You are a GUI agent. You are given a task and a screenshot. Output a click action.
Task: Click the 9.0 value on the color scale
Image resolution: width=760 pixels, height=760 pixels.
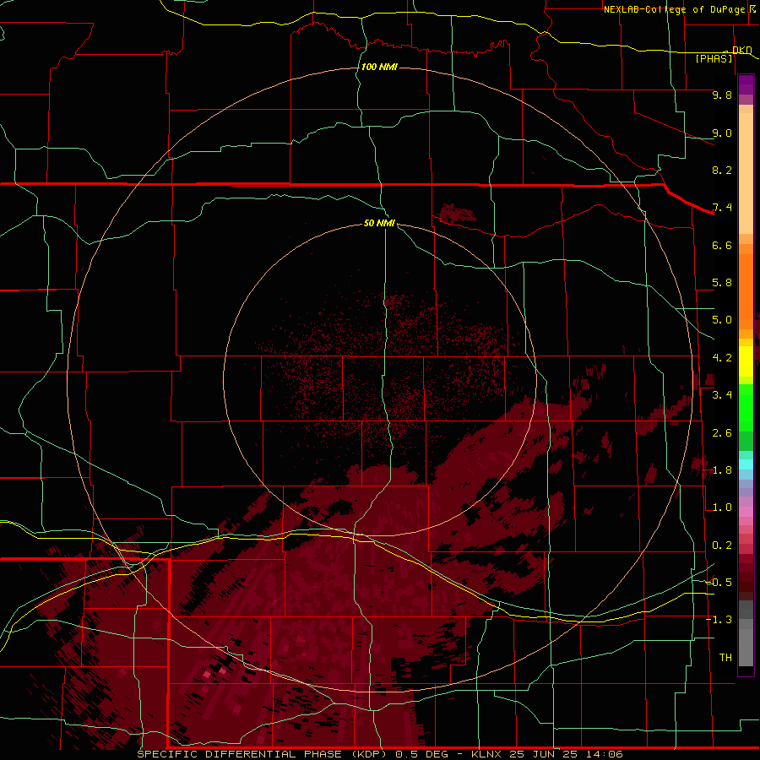(x=722, y=133)
